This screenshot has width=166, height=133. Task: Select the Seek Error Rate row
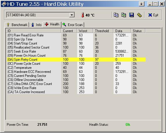click(76, 51)
